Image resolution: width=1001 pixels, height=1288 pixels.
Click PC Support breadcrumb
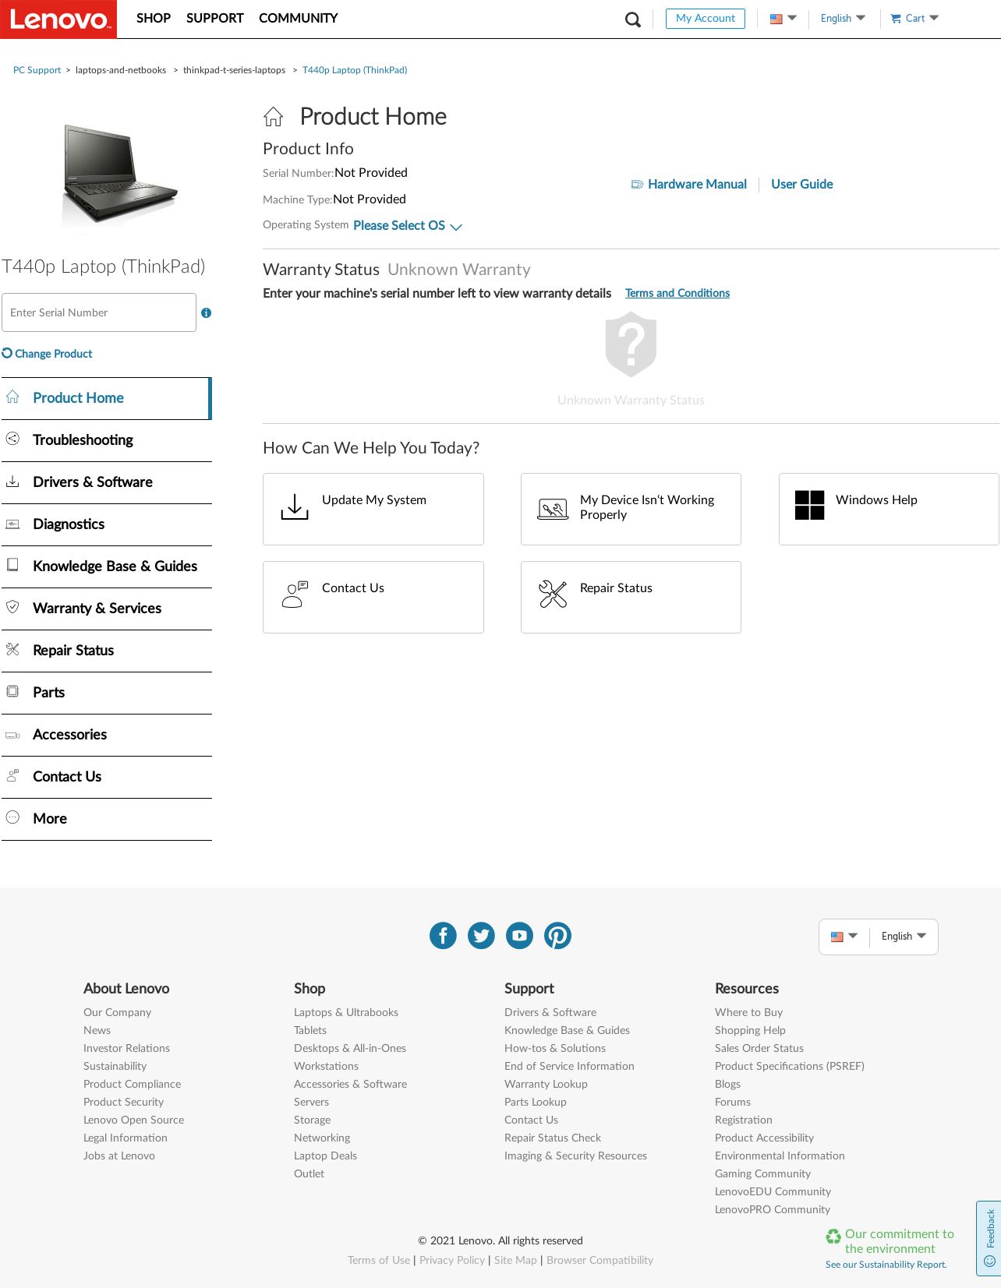coord(37,70)
